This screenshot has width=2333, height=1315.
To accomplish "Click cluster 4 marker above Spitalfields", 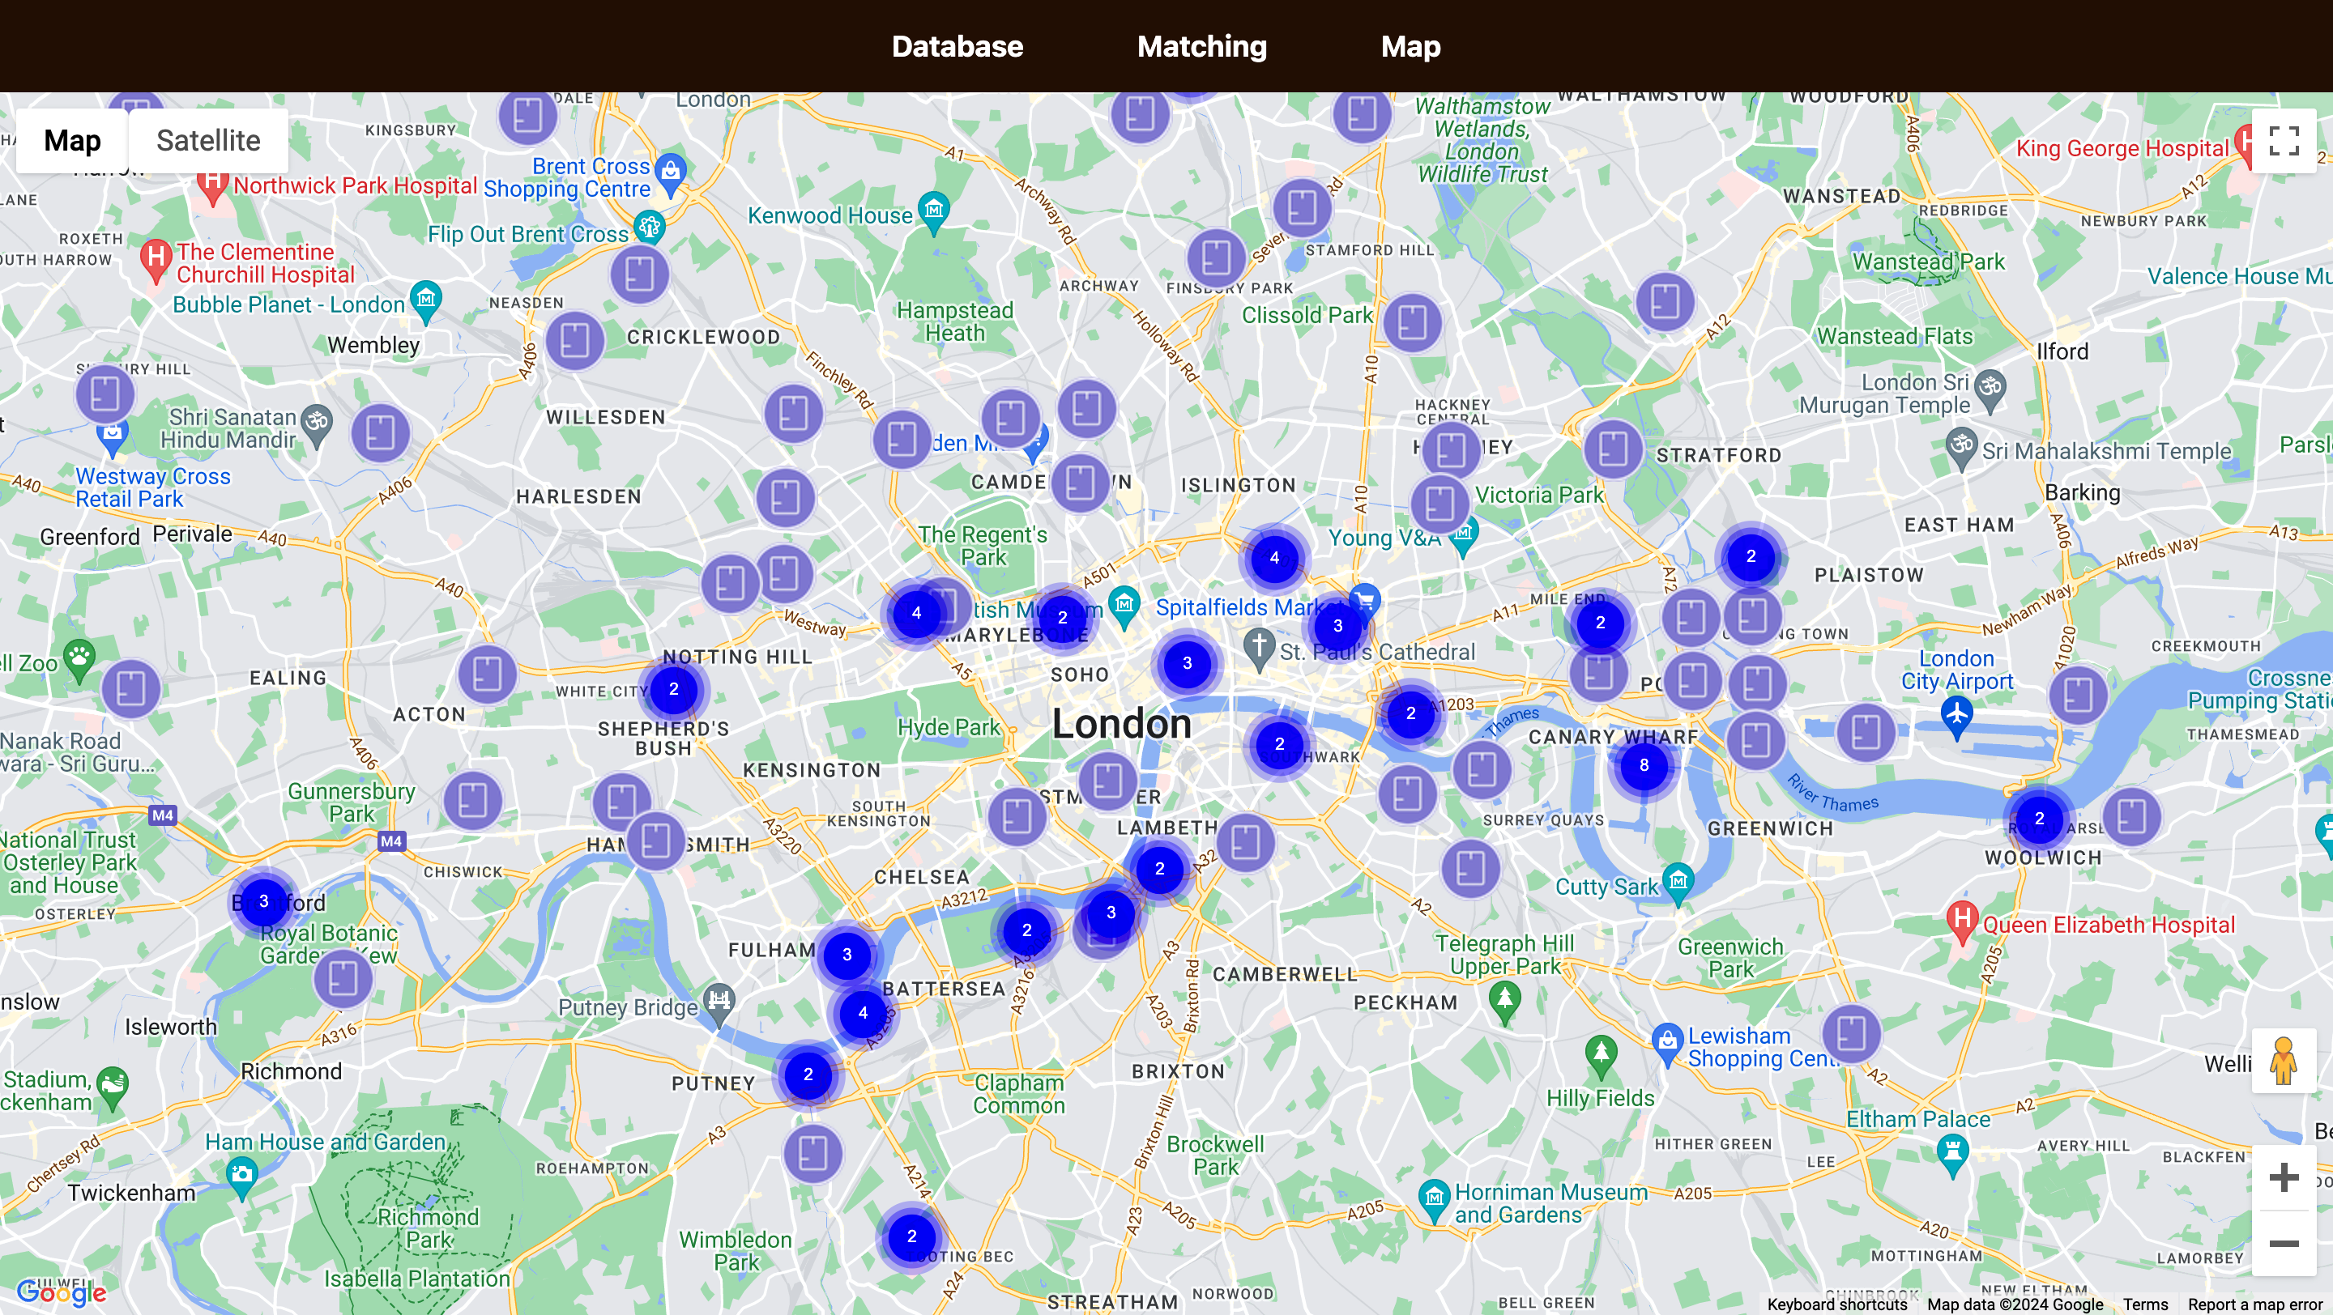I will click(1274, 559).
